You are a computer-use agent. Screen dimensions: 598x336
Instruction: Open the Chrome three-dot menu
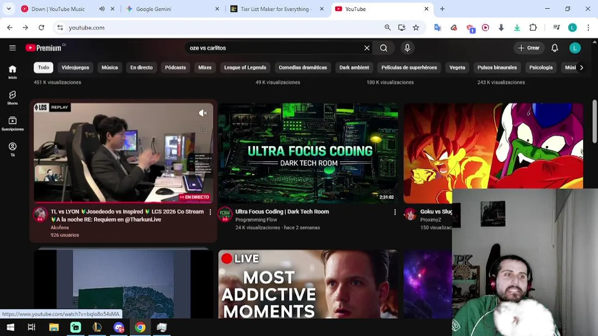pos(588,28)
